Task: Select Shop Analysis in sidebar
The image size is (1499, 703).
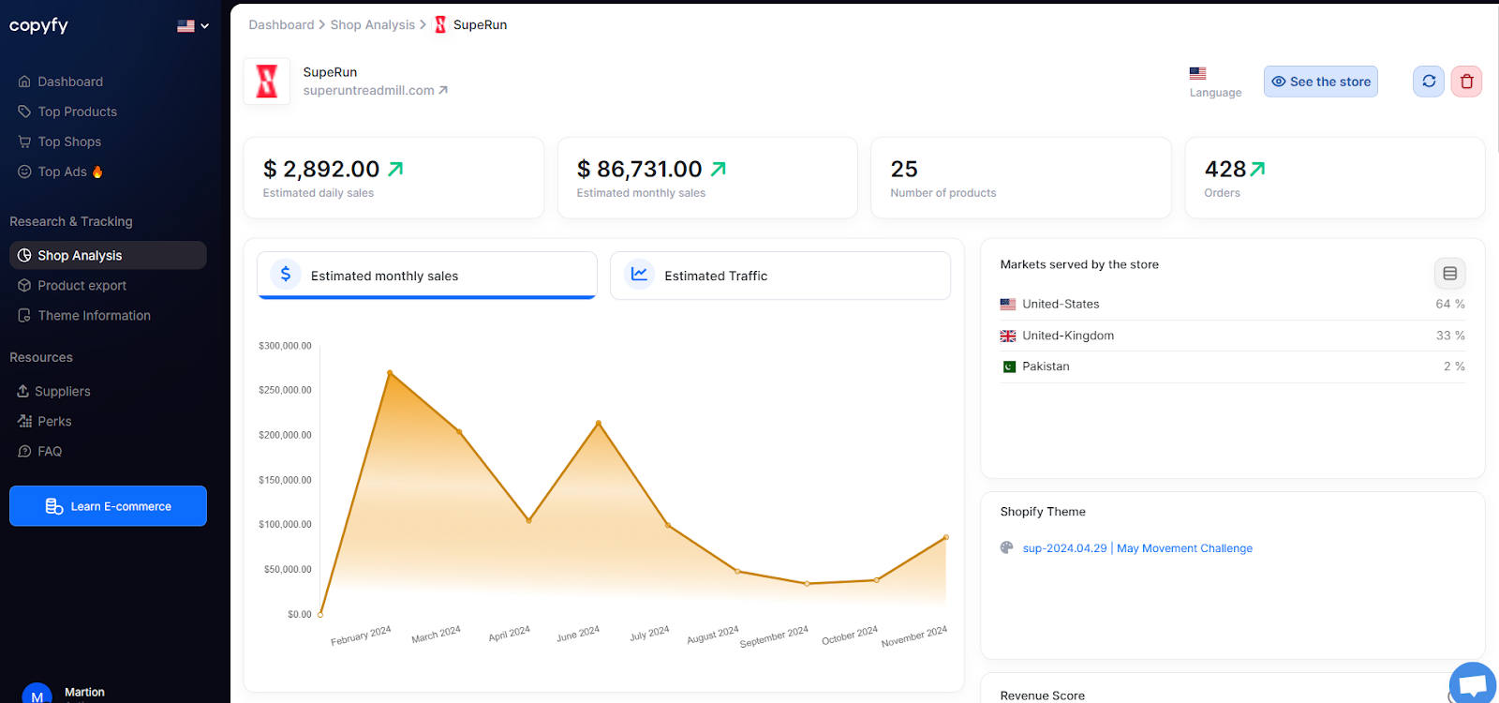Action: coord(108,255)
